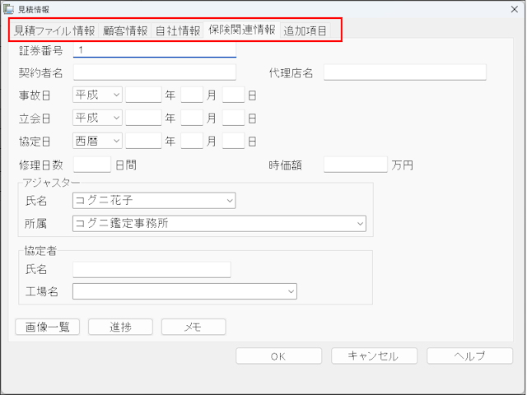The height and width of the screenshot is (395, 527).
Task: Expand the 工場名 combo box
Action: [x=291, y=291]
